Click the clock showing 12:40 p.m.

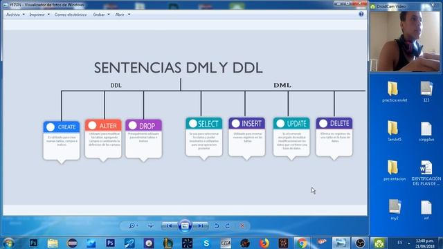[x=425, y=243]
